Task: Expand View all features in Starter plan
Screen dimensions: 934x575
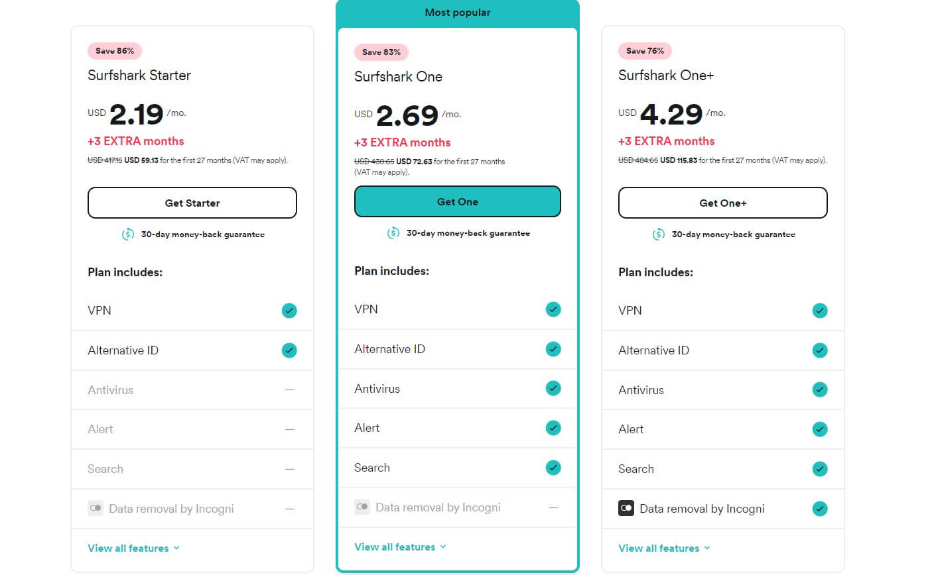Action: [133, 549]
